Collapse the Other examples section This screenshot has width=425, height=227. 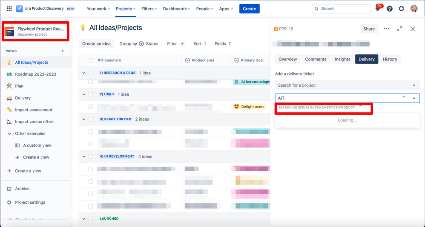click(9, 133)
